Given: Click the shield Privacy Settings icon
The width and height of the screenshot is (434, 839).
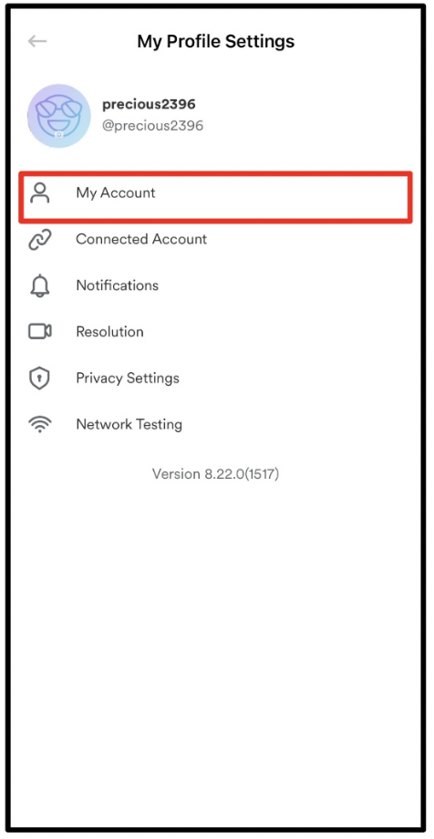Looking at the screenshot, I should point(39,378).
